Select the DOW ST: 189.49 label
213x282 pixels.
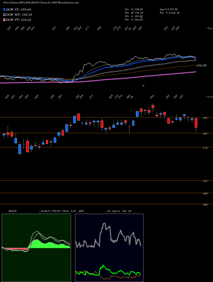coord(19,9)
